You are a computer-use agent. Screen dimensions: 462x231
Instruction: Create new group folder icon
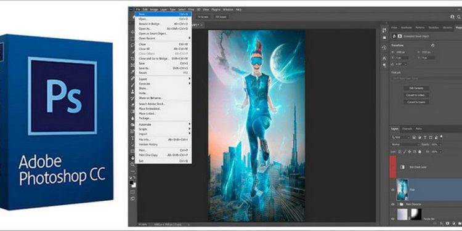[x=460, y=224]
